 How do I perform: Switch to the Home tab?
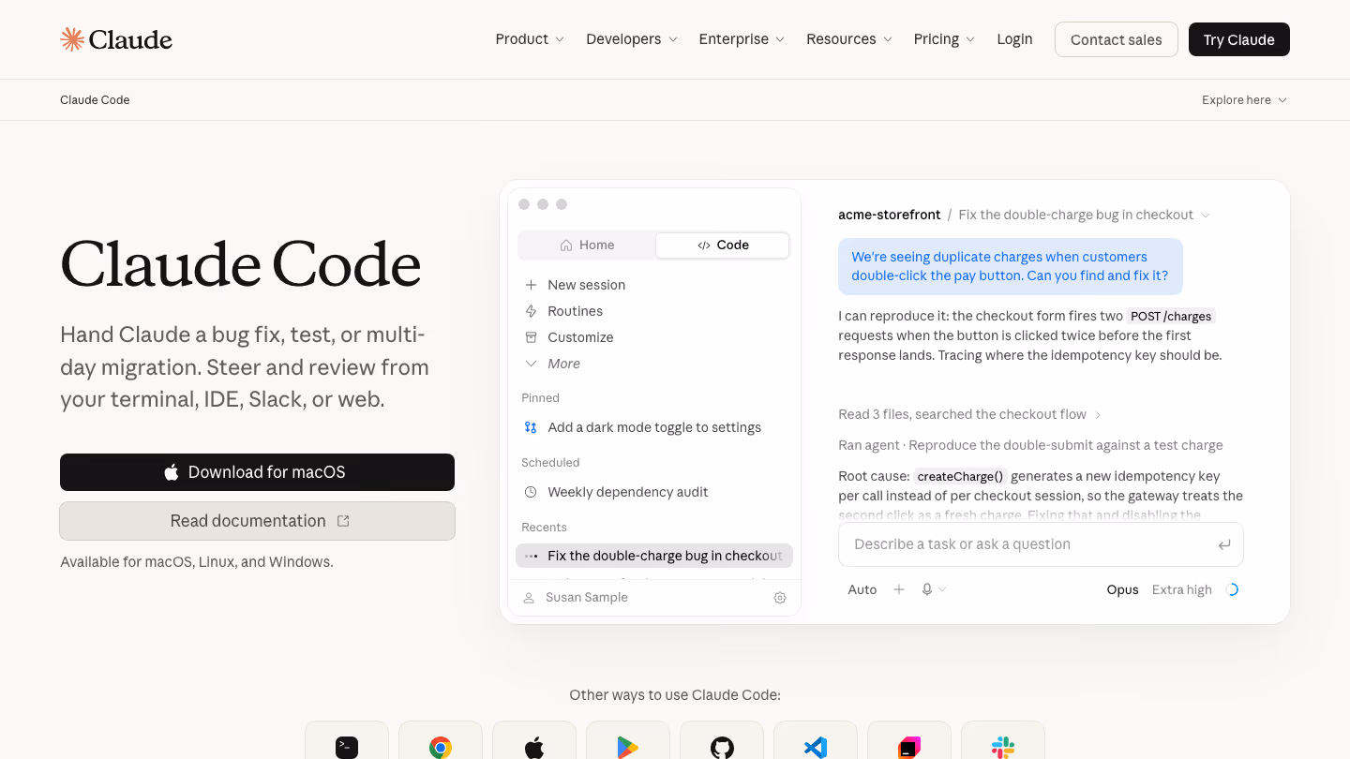coord(587,246)
